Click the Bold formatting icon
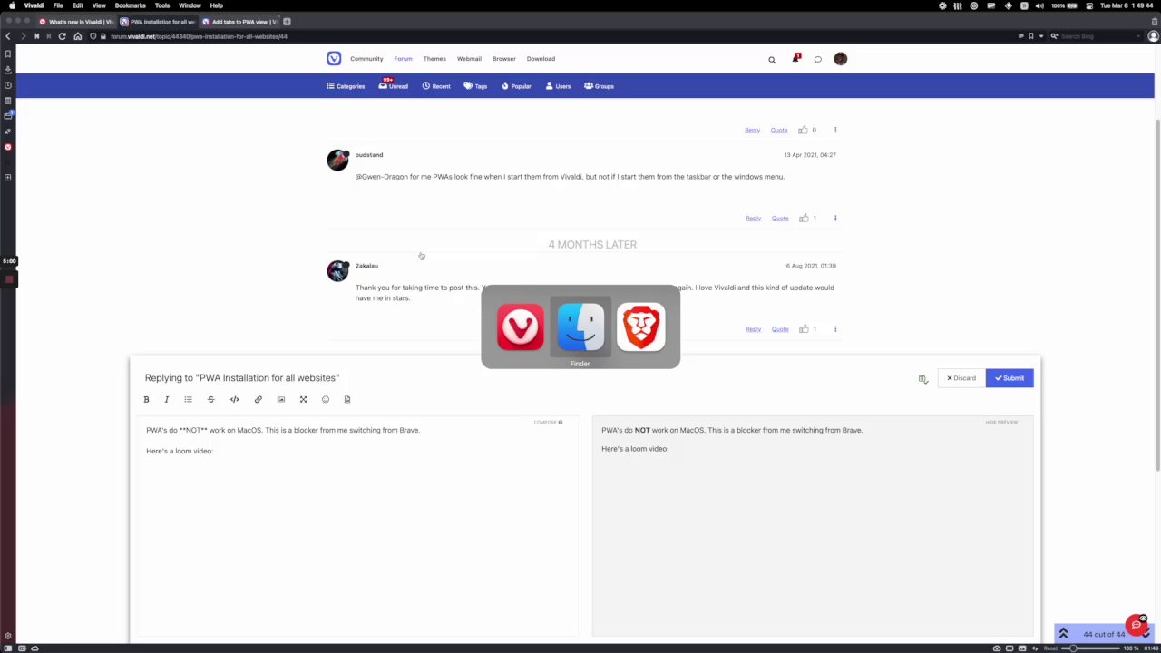Screen dimensions: 1161x653 (146, 399)
